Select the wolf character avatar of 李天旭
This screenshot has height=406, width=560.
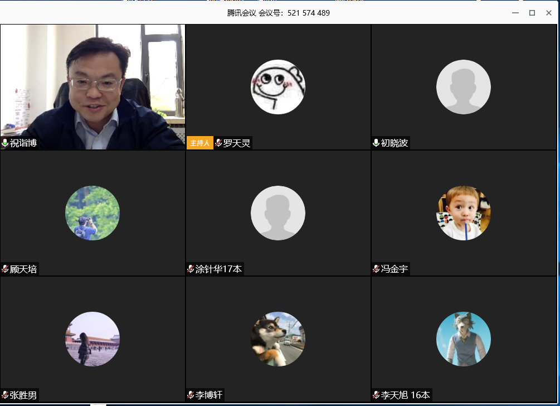tap(463, 339)
